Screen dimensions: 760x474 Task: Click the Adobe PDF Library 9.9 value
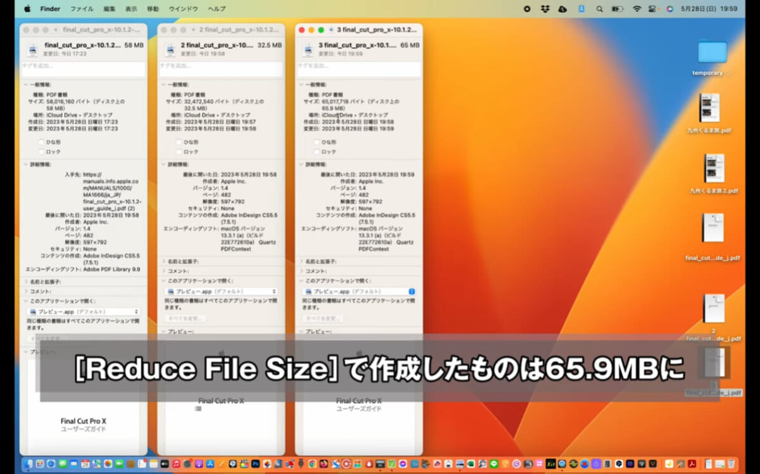[x=112, y=269]
